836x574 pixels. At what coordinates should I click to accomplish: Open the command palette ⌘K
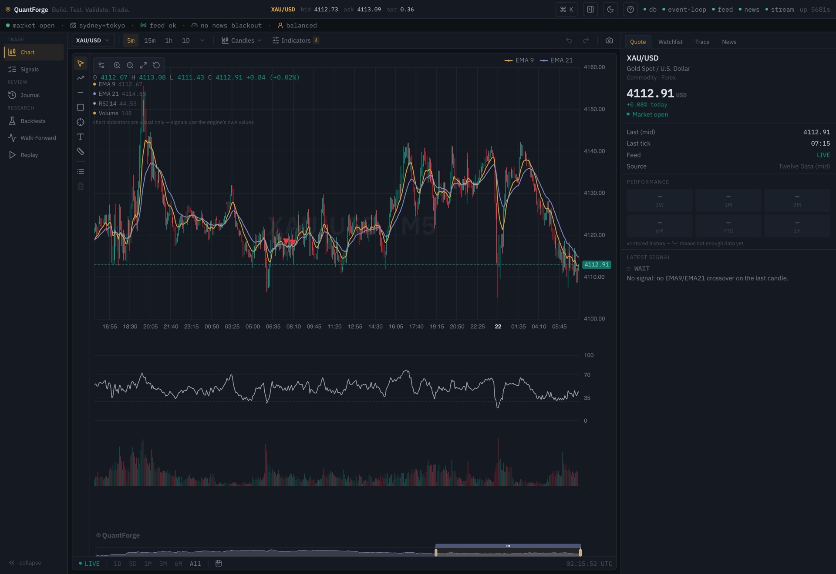pyautogui.click(x=566, y=10)
